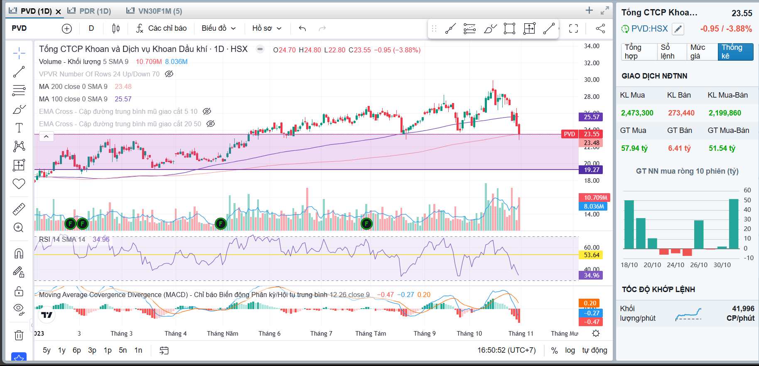Switch to the VN30F1M (5) tab
Screen dimensions: 759x366
pyautogui.click(x=154, y=11)
